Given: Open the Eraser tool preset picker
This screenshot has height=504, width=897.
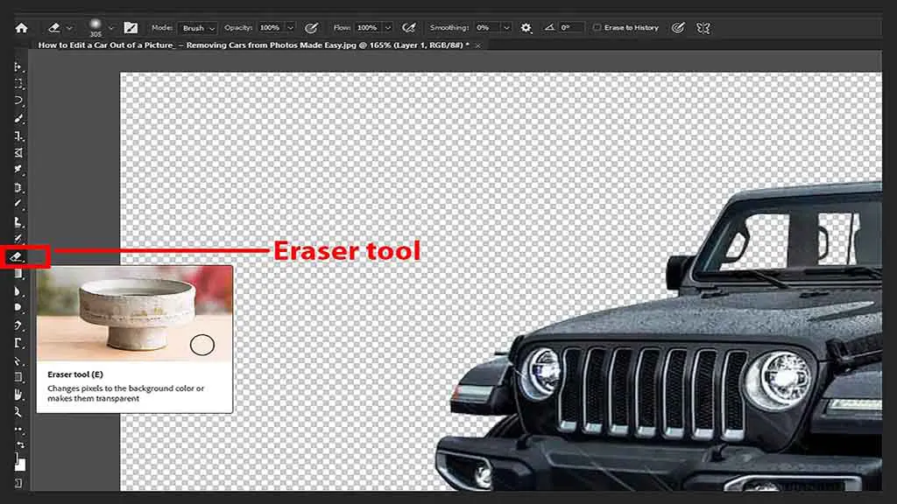Looking at the screenshot, I should pyautogui.click(x=60, y=27).
